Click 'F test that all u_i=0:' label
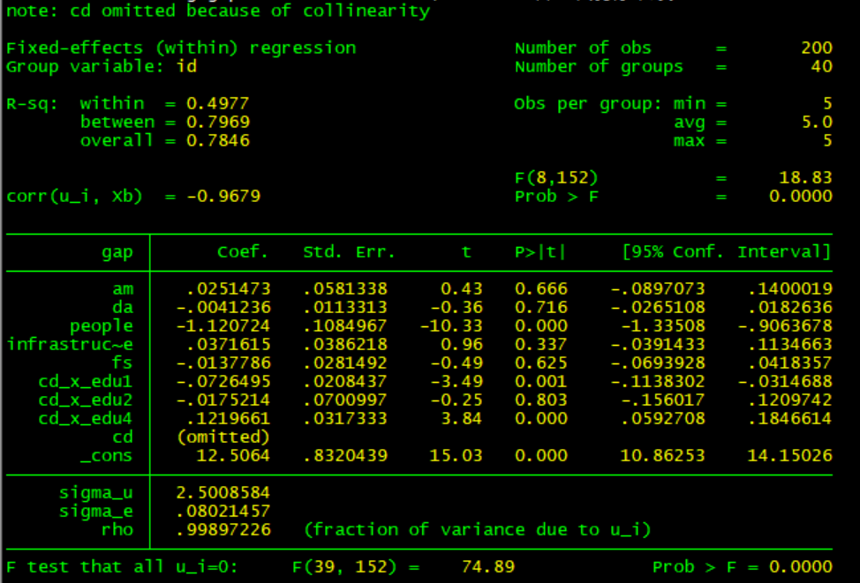 tap(123, 567)
